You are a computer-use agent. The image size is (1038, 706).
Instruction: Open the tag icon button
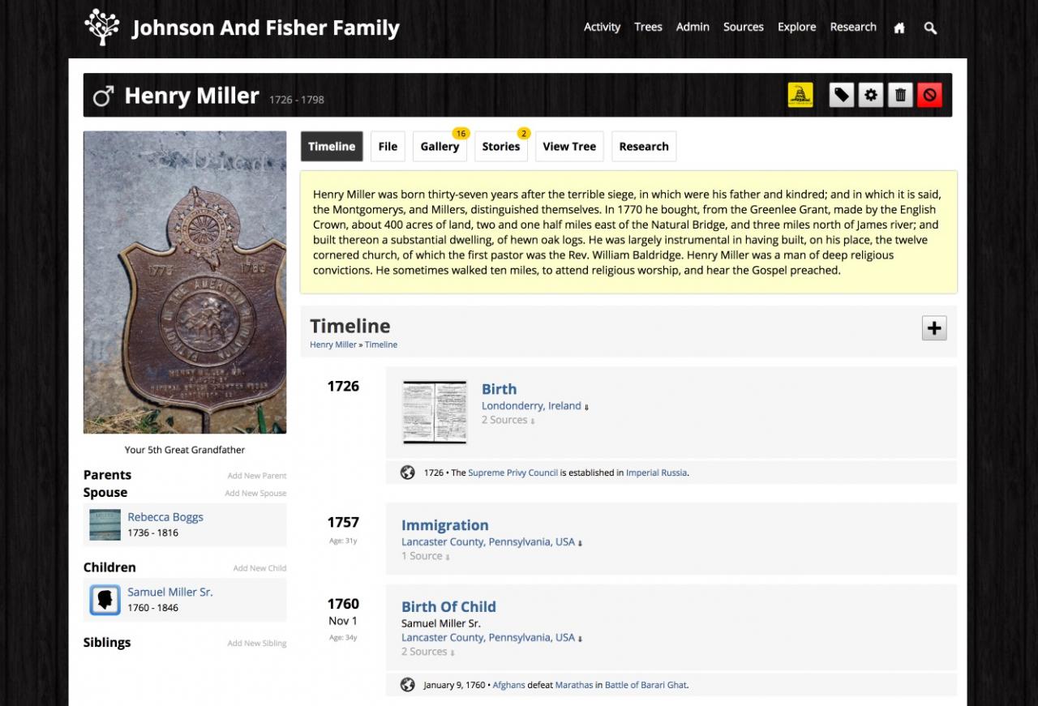(x=842, y=96)
